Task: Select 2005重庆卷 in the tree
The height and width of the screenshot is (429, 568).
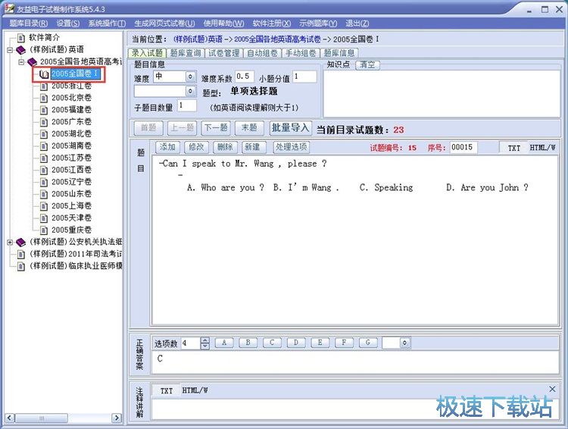Action: (71, 230)
